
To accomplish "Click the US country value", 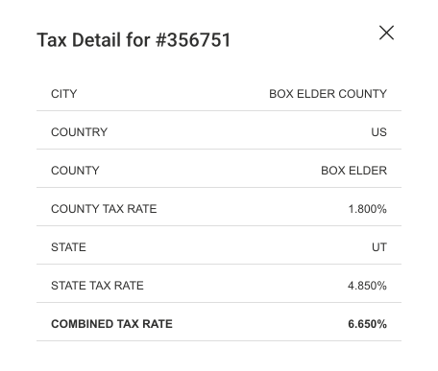I will click(379, 132).
